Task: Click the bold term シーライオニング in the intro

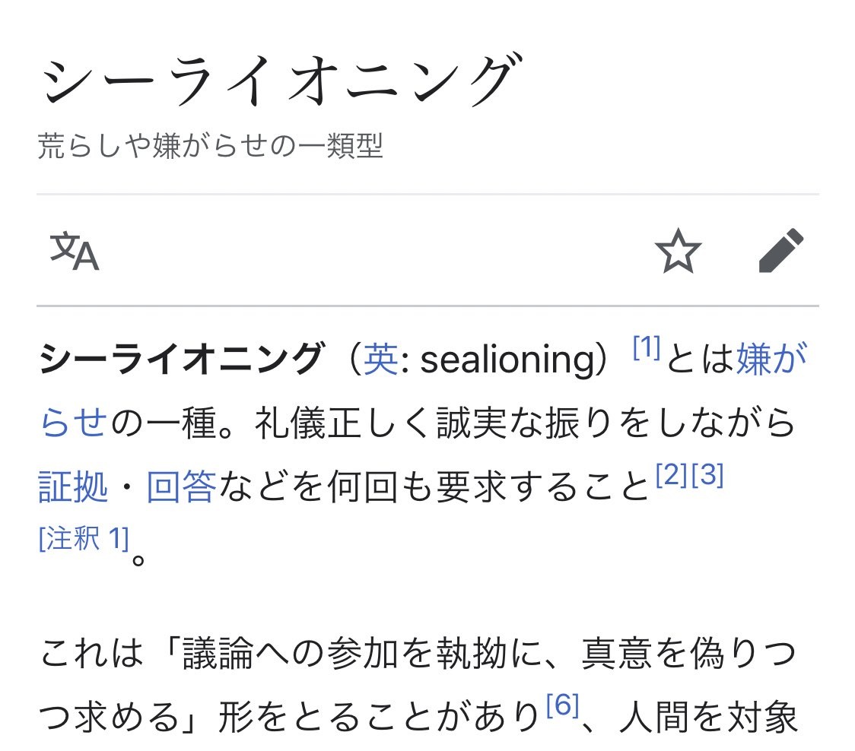Action: coord(183,359)
